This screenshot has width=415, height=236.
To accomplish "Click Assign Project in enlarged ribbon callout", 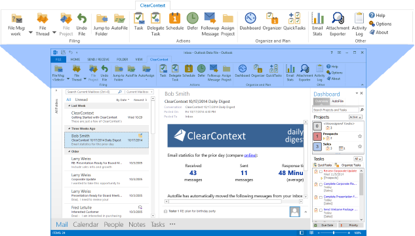I will tap(228, 24).
